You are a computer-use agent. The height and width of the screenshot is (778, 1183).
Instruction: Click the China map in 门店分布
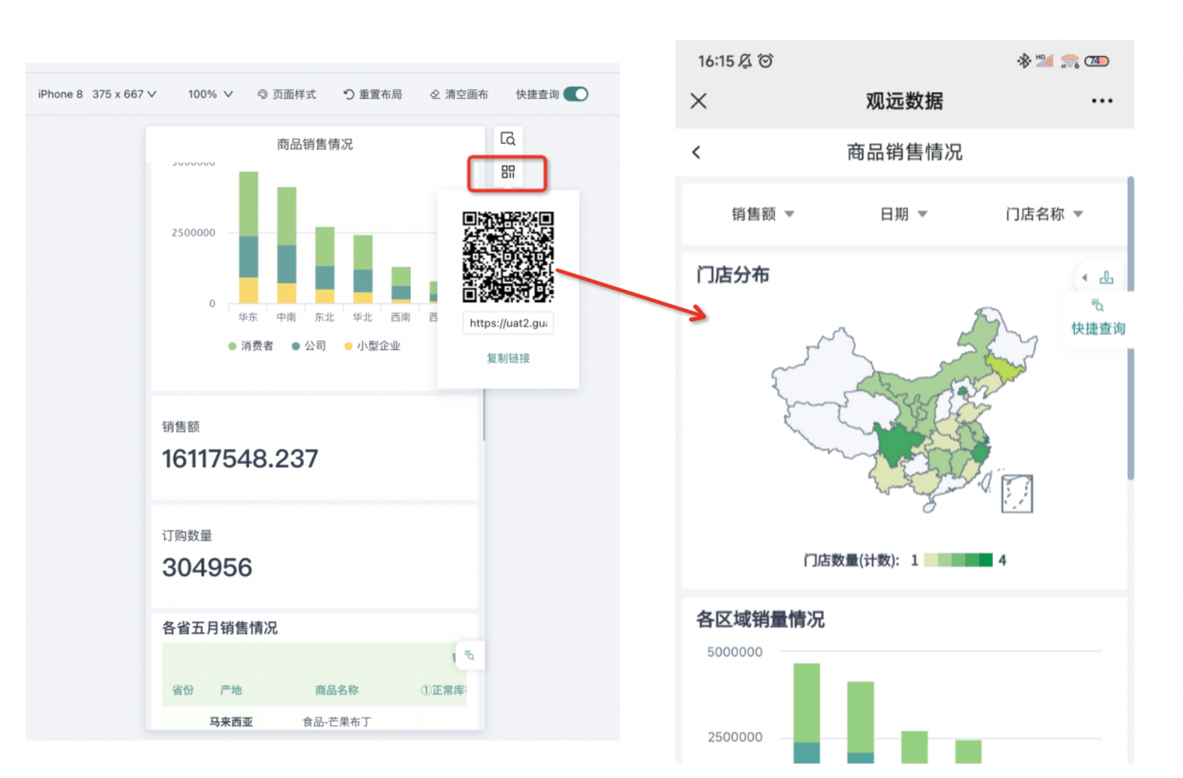(905, 410)
